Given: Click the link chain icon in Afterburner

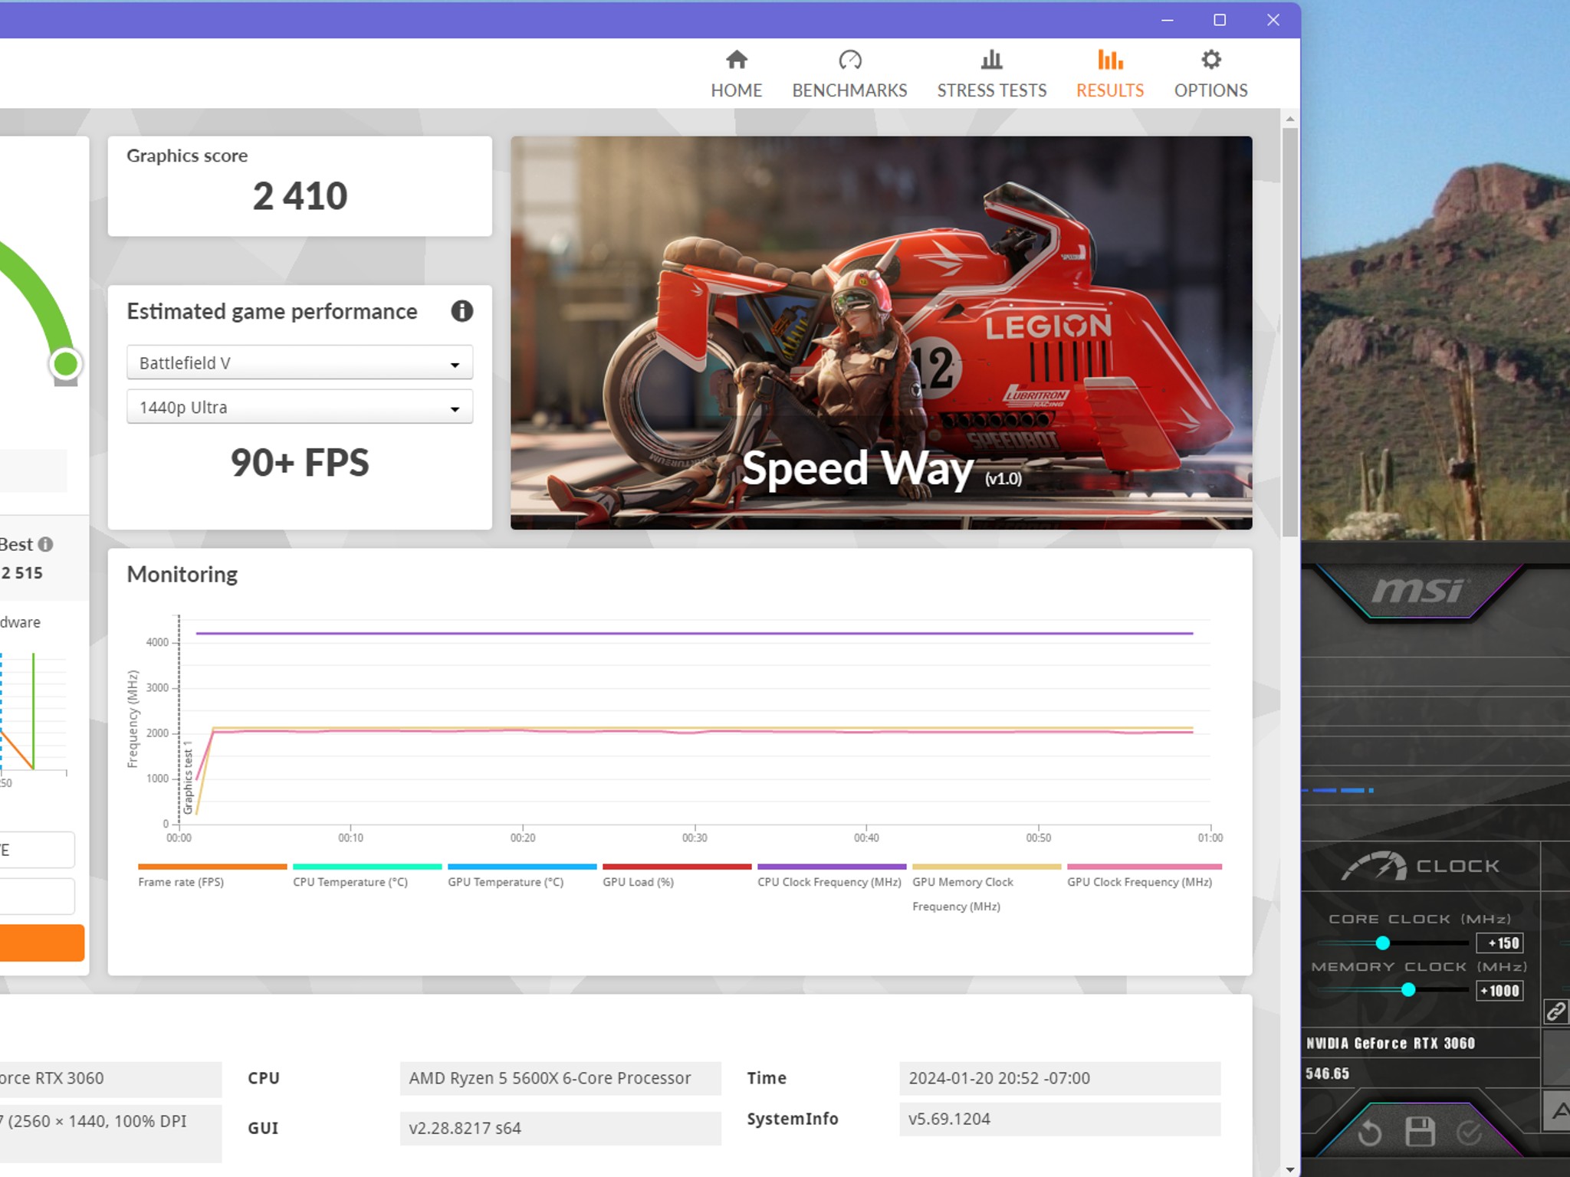Looking at the screenshot, I should 1555,1011.
